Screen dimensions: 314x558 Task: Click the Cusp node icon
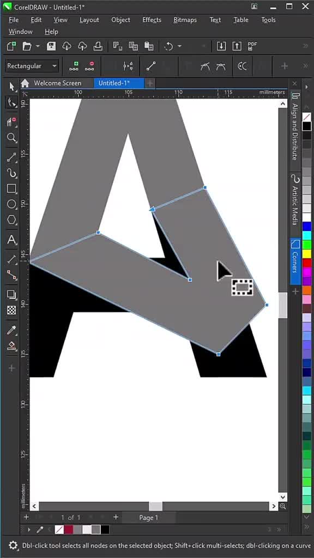click(x=206, y=66)
